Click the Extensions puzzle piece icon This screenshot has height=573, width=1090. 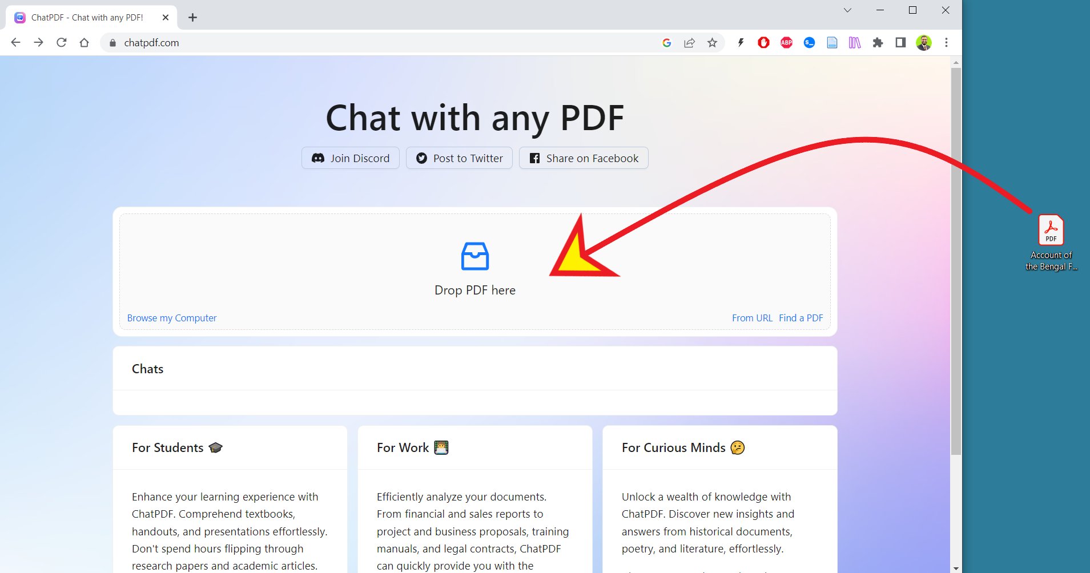coord(878,43)
